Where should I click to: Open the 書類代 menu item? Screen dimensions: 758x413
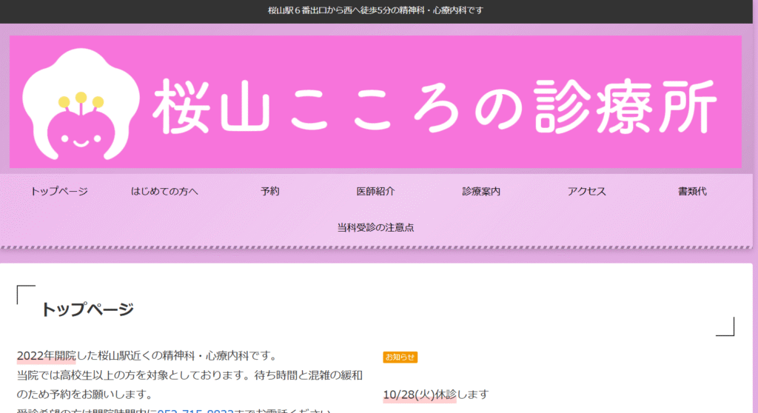click(692, 192)
